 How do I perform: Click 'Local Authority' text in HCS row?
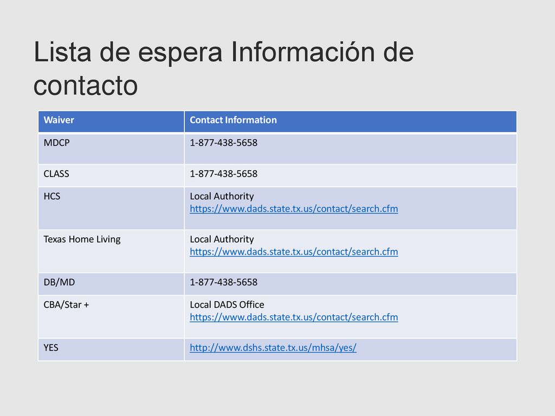coord(222,196)
